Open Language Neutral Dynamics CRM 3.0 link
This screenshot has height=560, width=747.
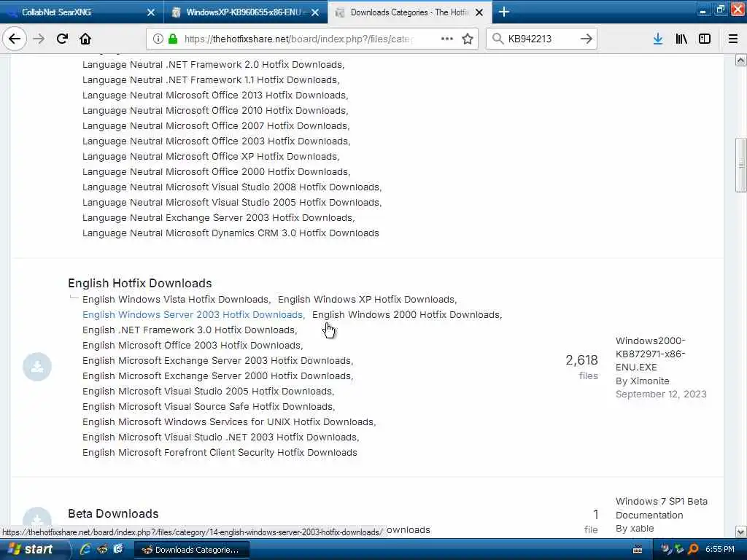tap(231, 233)
